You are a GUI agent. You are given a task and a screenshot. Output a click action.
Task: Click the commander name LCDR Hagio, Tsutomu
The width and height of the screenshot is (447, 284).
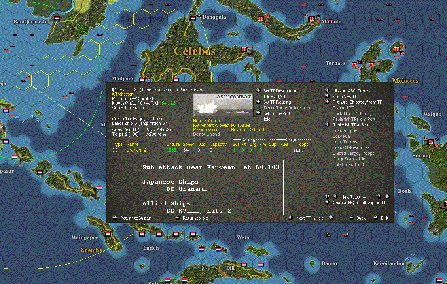[142, 119]
